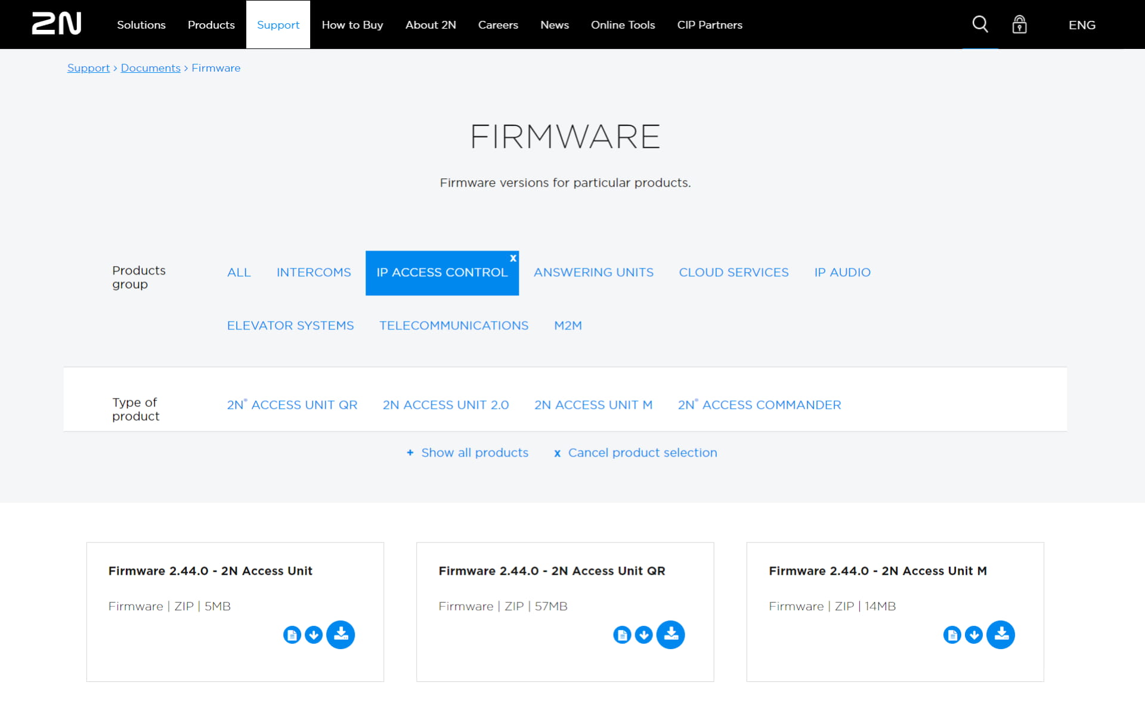Viewport: 1145px width, 716px height.
Task: Select IP AUDIO group
Action: (842, 272)
